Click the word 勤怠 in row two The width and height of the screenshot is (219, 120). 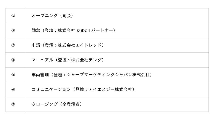click(36, 31)
